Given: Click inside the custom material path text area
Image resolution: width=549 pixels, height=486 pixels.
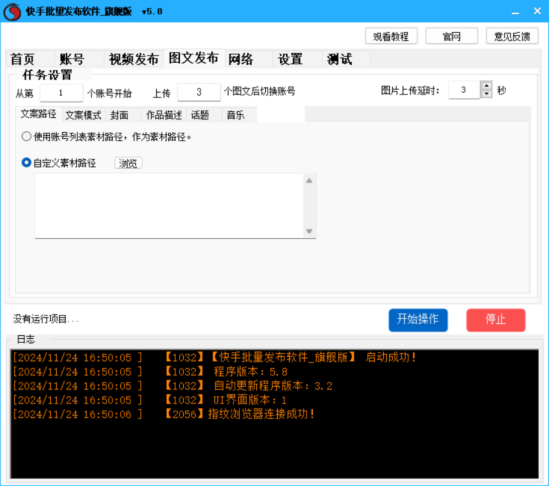Looking at the screenshot, I should [169, 206].
